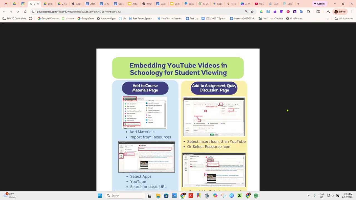Open the Google Translate extension icon
This screenshot has height=200, width=356.
click(x=301, y=12)
